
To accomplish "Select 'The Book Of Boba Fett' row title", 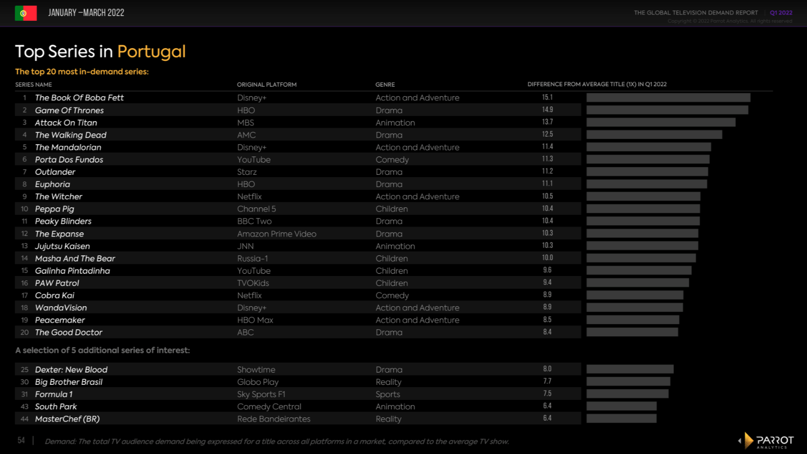I will pos(79,97).
